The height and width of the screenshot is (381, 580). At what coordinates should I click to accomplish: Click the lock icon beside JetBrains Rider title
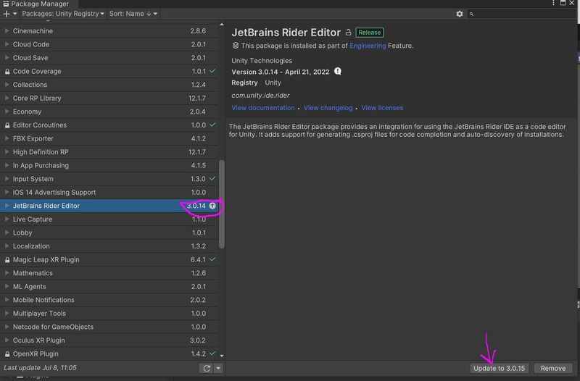tap(348, 33)
